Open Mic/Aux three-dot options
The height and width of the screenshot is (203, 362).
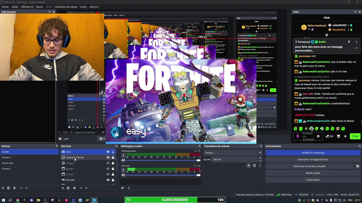[123, 170]
